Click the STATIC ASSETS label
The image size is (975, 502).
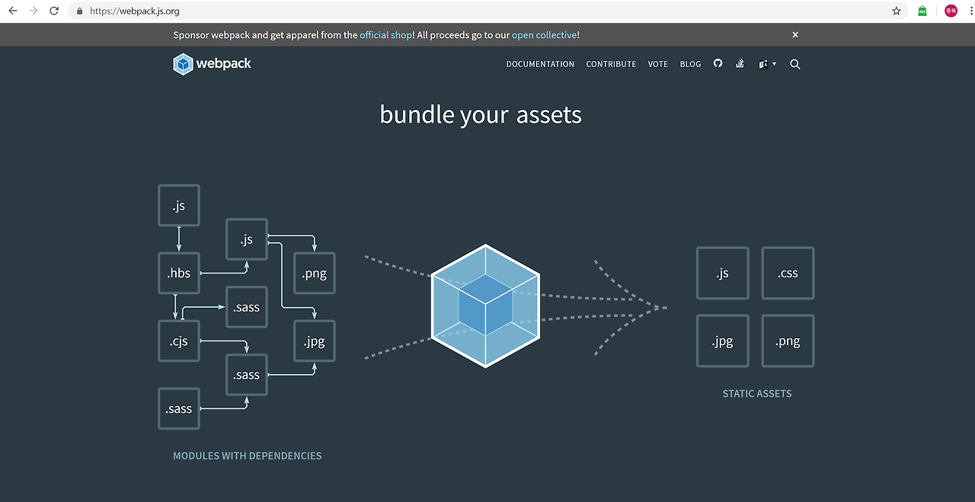point(757,394)
